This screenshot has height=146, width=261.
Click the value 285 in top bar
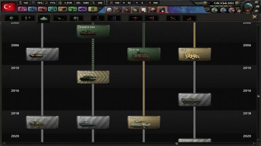[100, 3]
